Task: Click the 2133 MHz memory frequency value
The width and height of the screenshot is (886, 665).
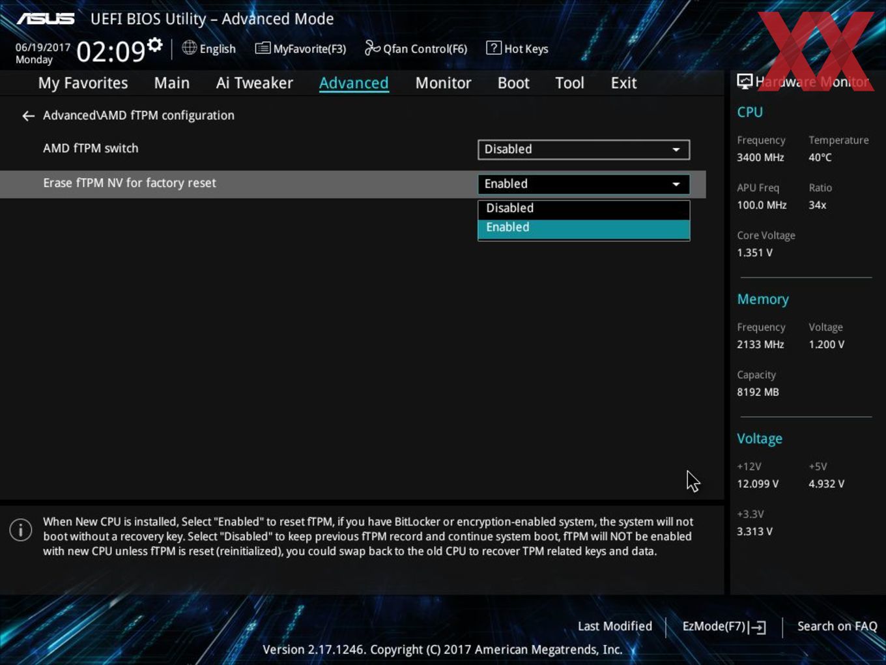Action: tap(760, 345)
